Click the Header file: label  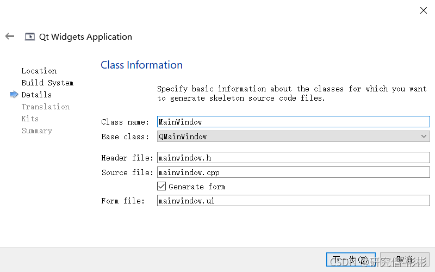(127, 158)
